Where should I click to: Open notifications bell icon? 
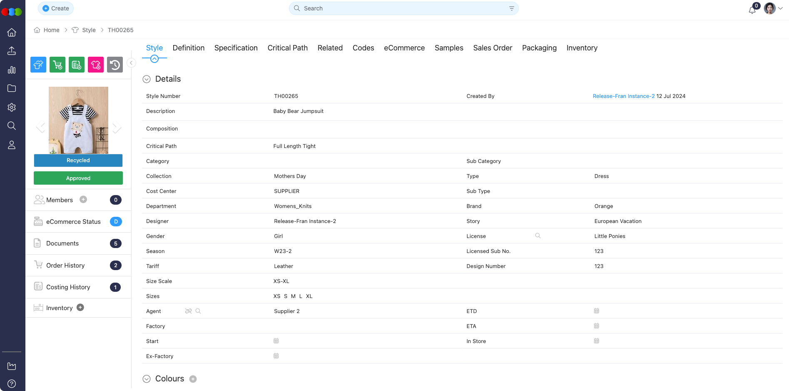(x=752, y=10)
